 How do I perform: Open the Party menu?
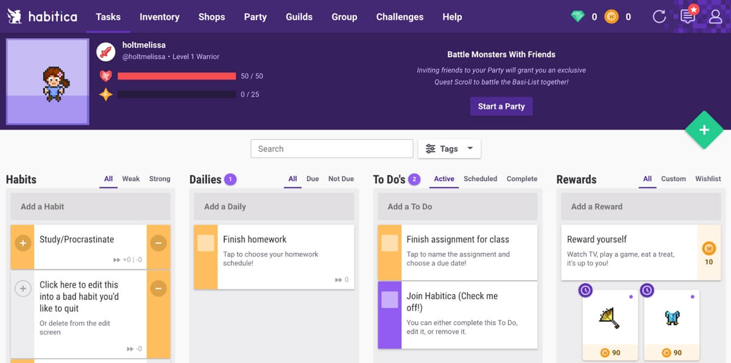(x=255, y=16)
